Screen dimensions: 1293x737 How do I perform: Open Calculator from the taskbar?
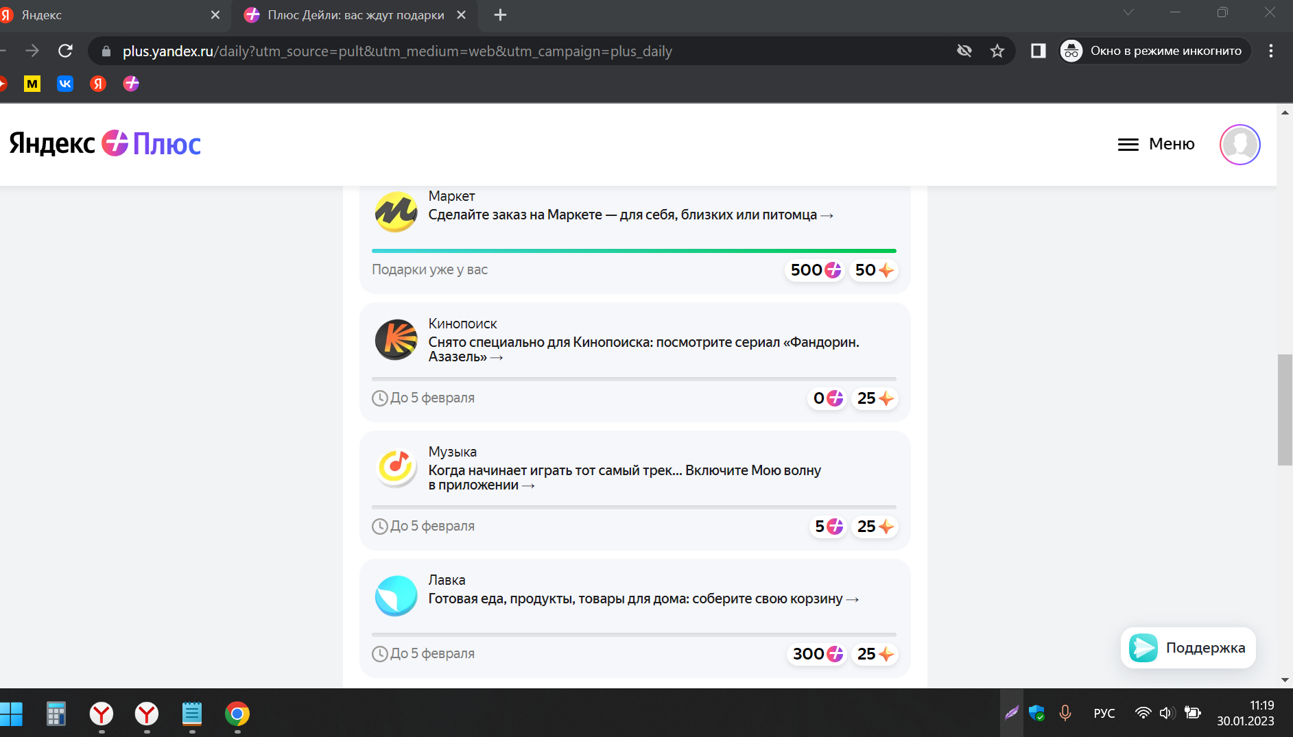coord(56,714)
